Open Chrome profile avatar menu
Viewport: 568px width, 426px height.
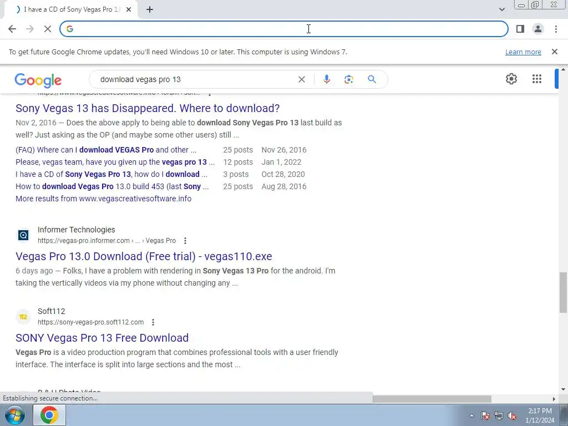(538, 29)
